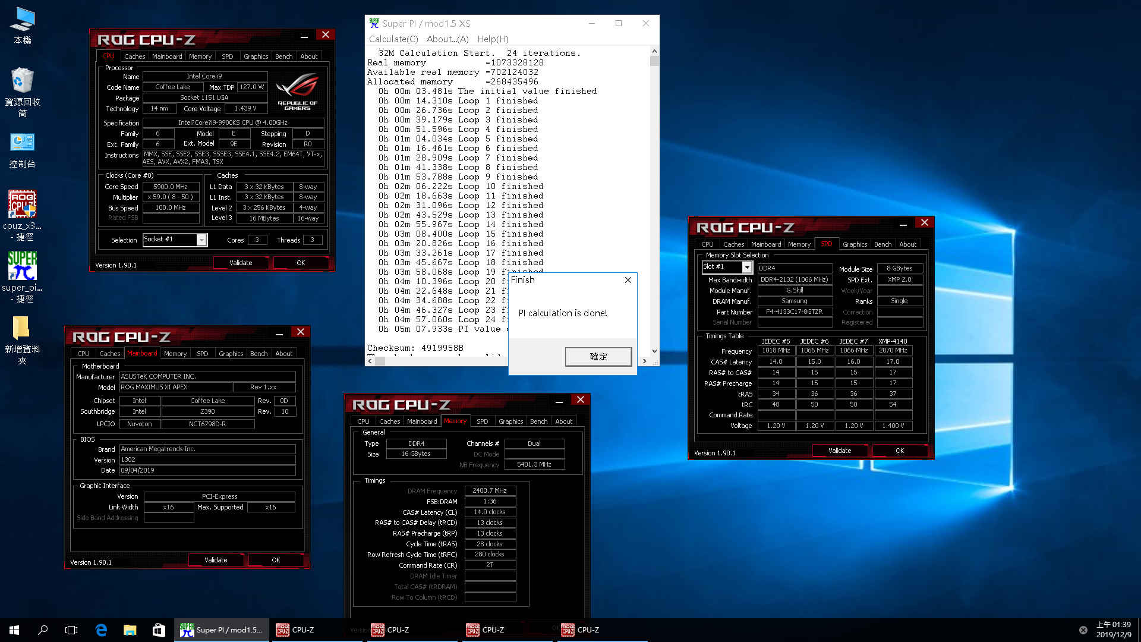Click Super PI vertical scrollbar thumb

tap(654, 61)
